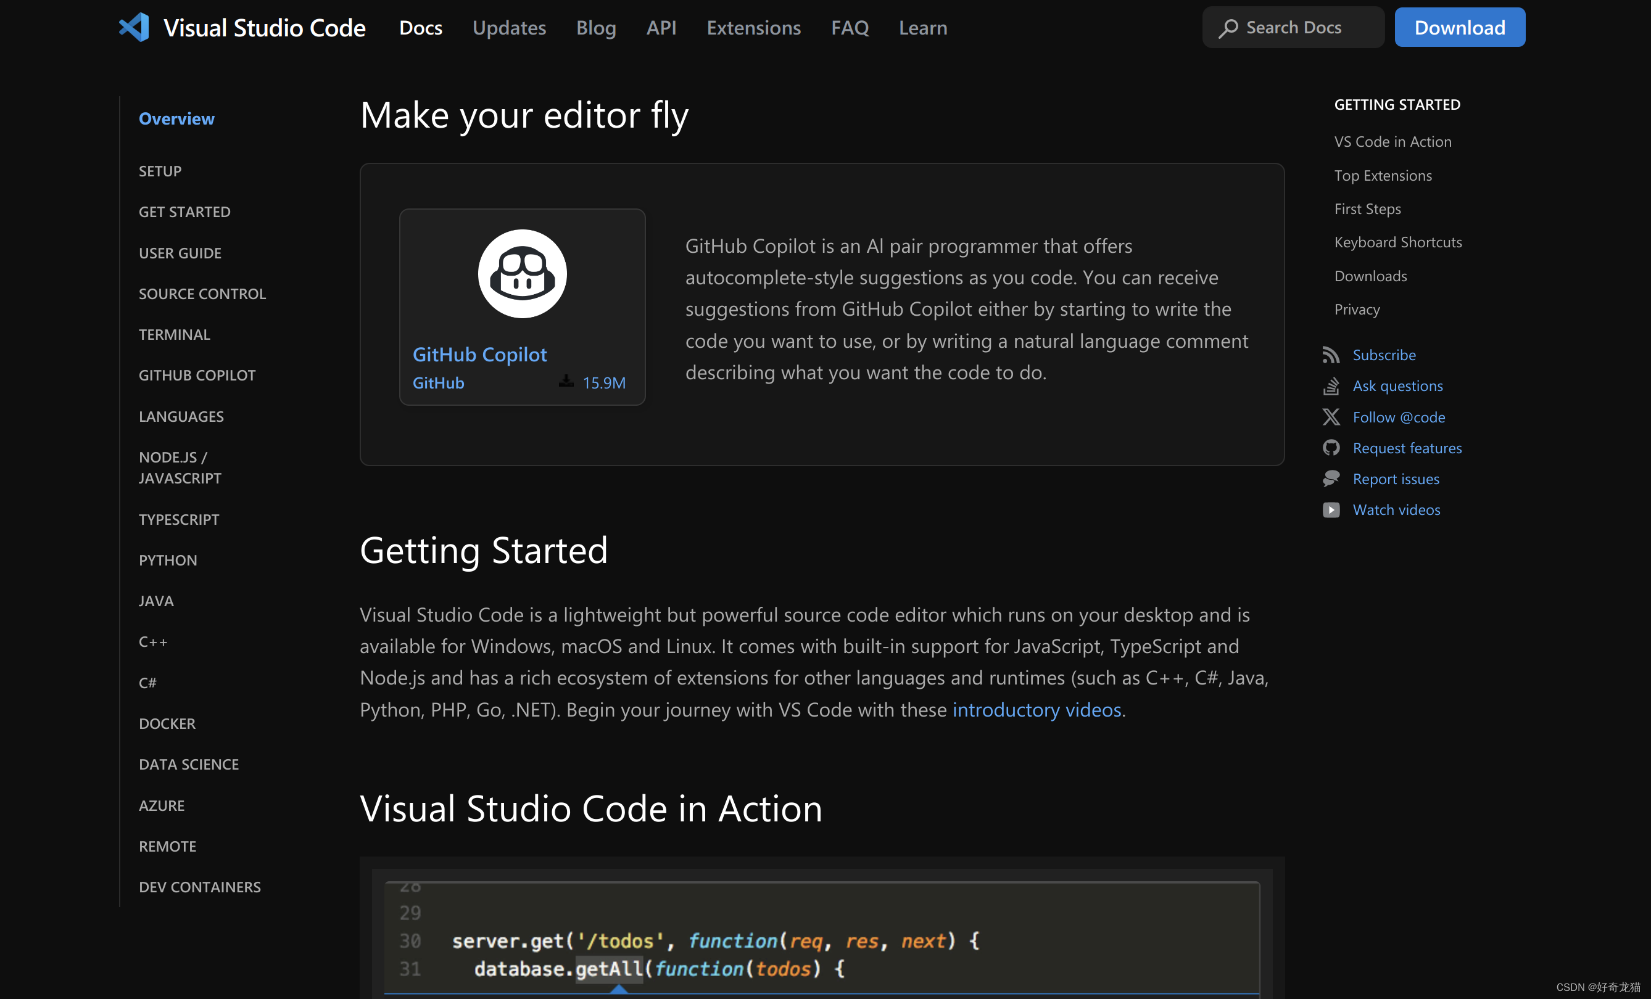
Task: Open the FAQ nav link
Action: (850, 28)
